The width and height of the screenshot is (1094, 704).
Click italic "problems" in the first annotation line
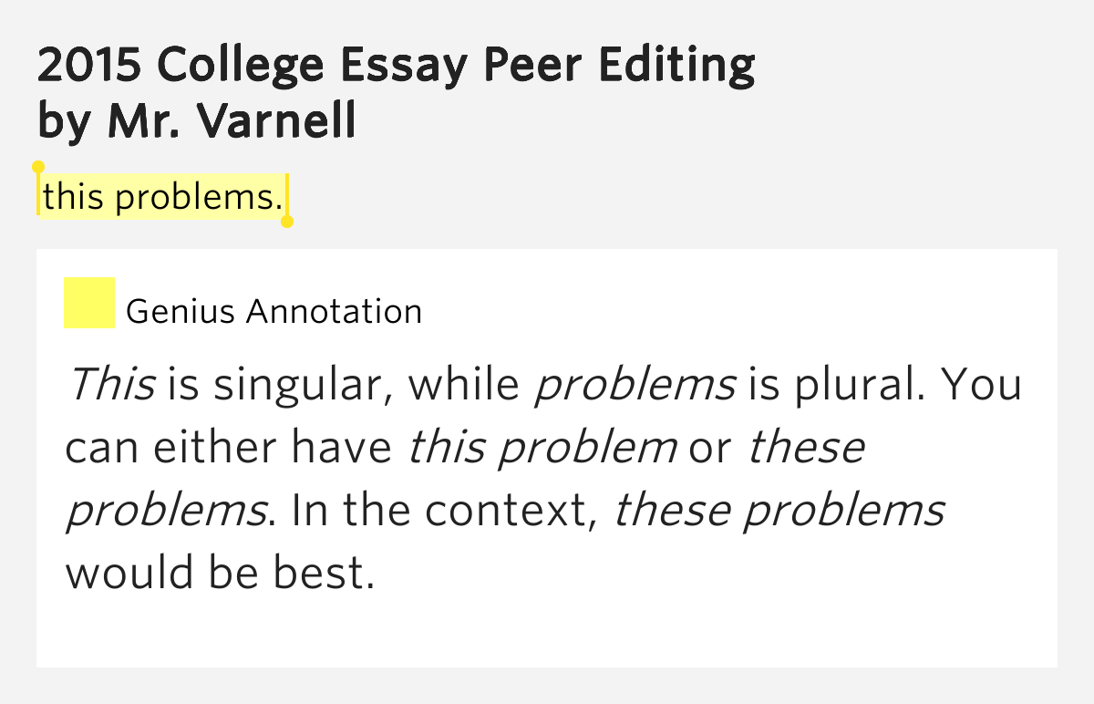tap(634, 385)
